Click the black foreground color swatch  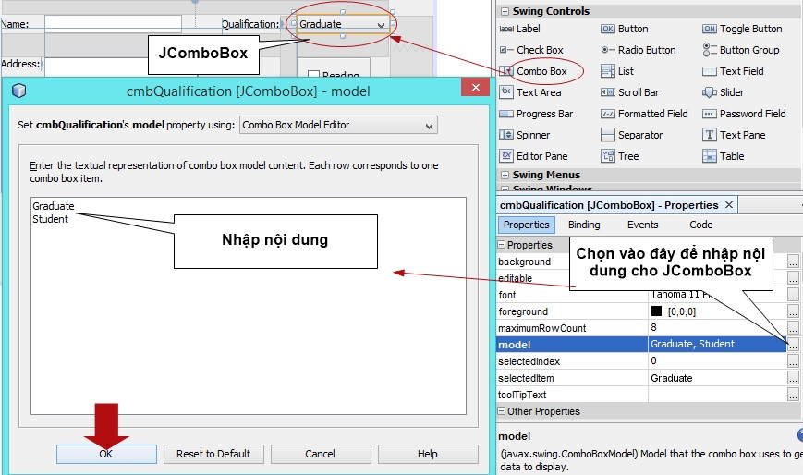656,312
